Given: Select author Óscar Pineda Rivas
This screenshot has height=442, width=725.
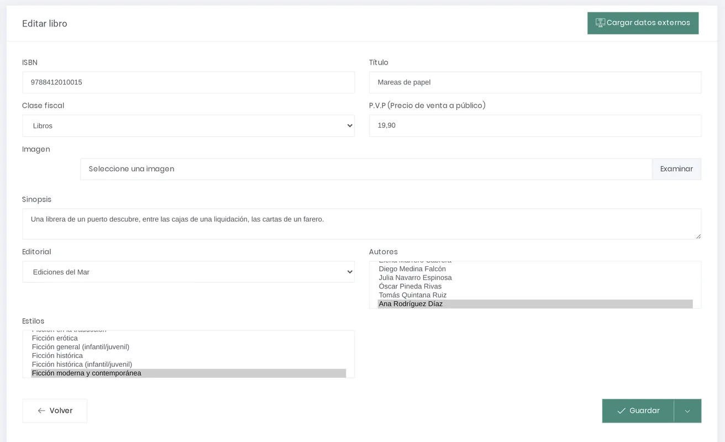Looking at the screenshot, I should tap(535, 287).
